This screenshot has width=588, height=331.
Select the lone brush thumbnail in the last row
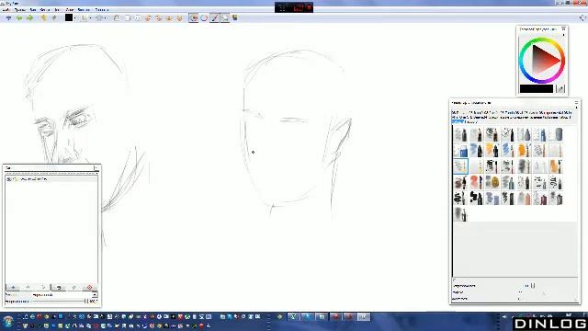click(x=460, y=214)
